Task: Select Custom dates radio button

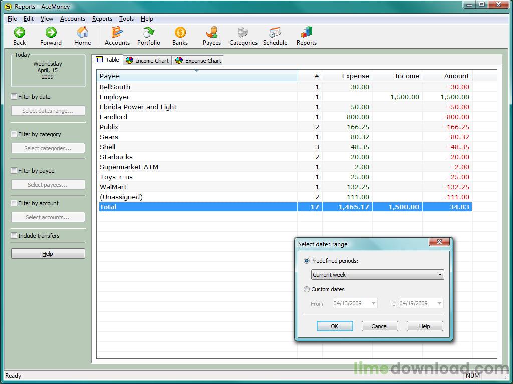Action: point(307,289)
